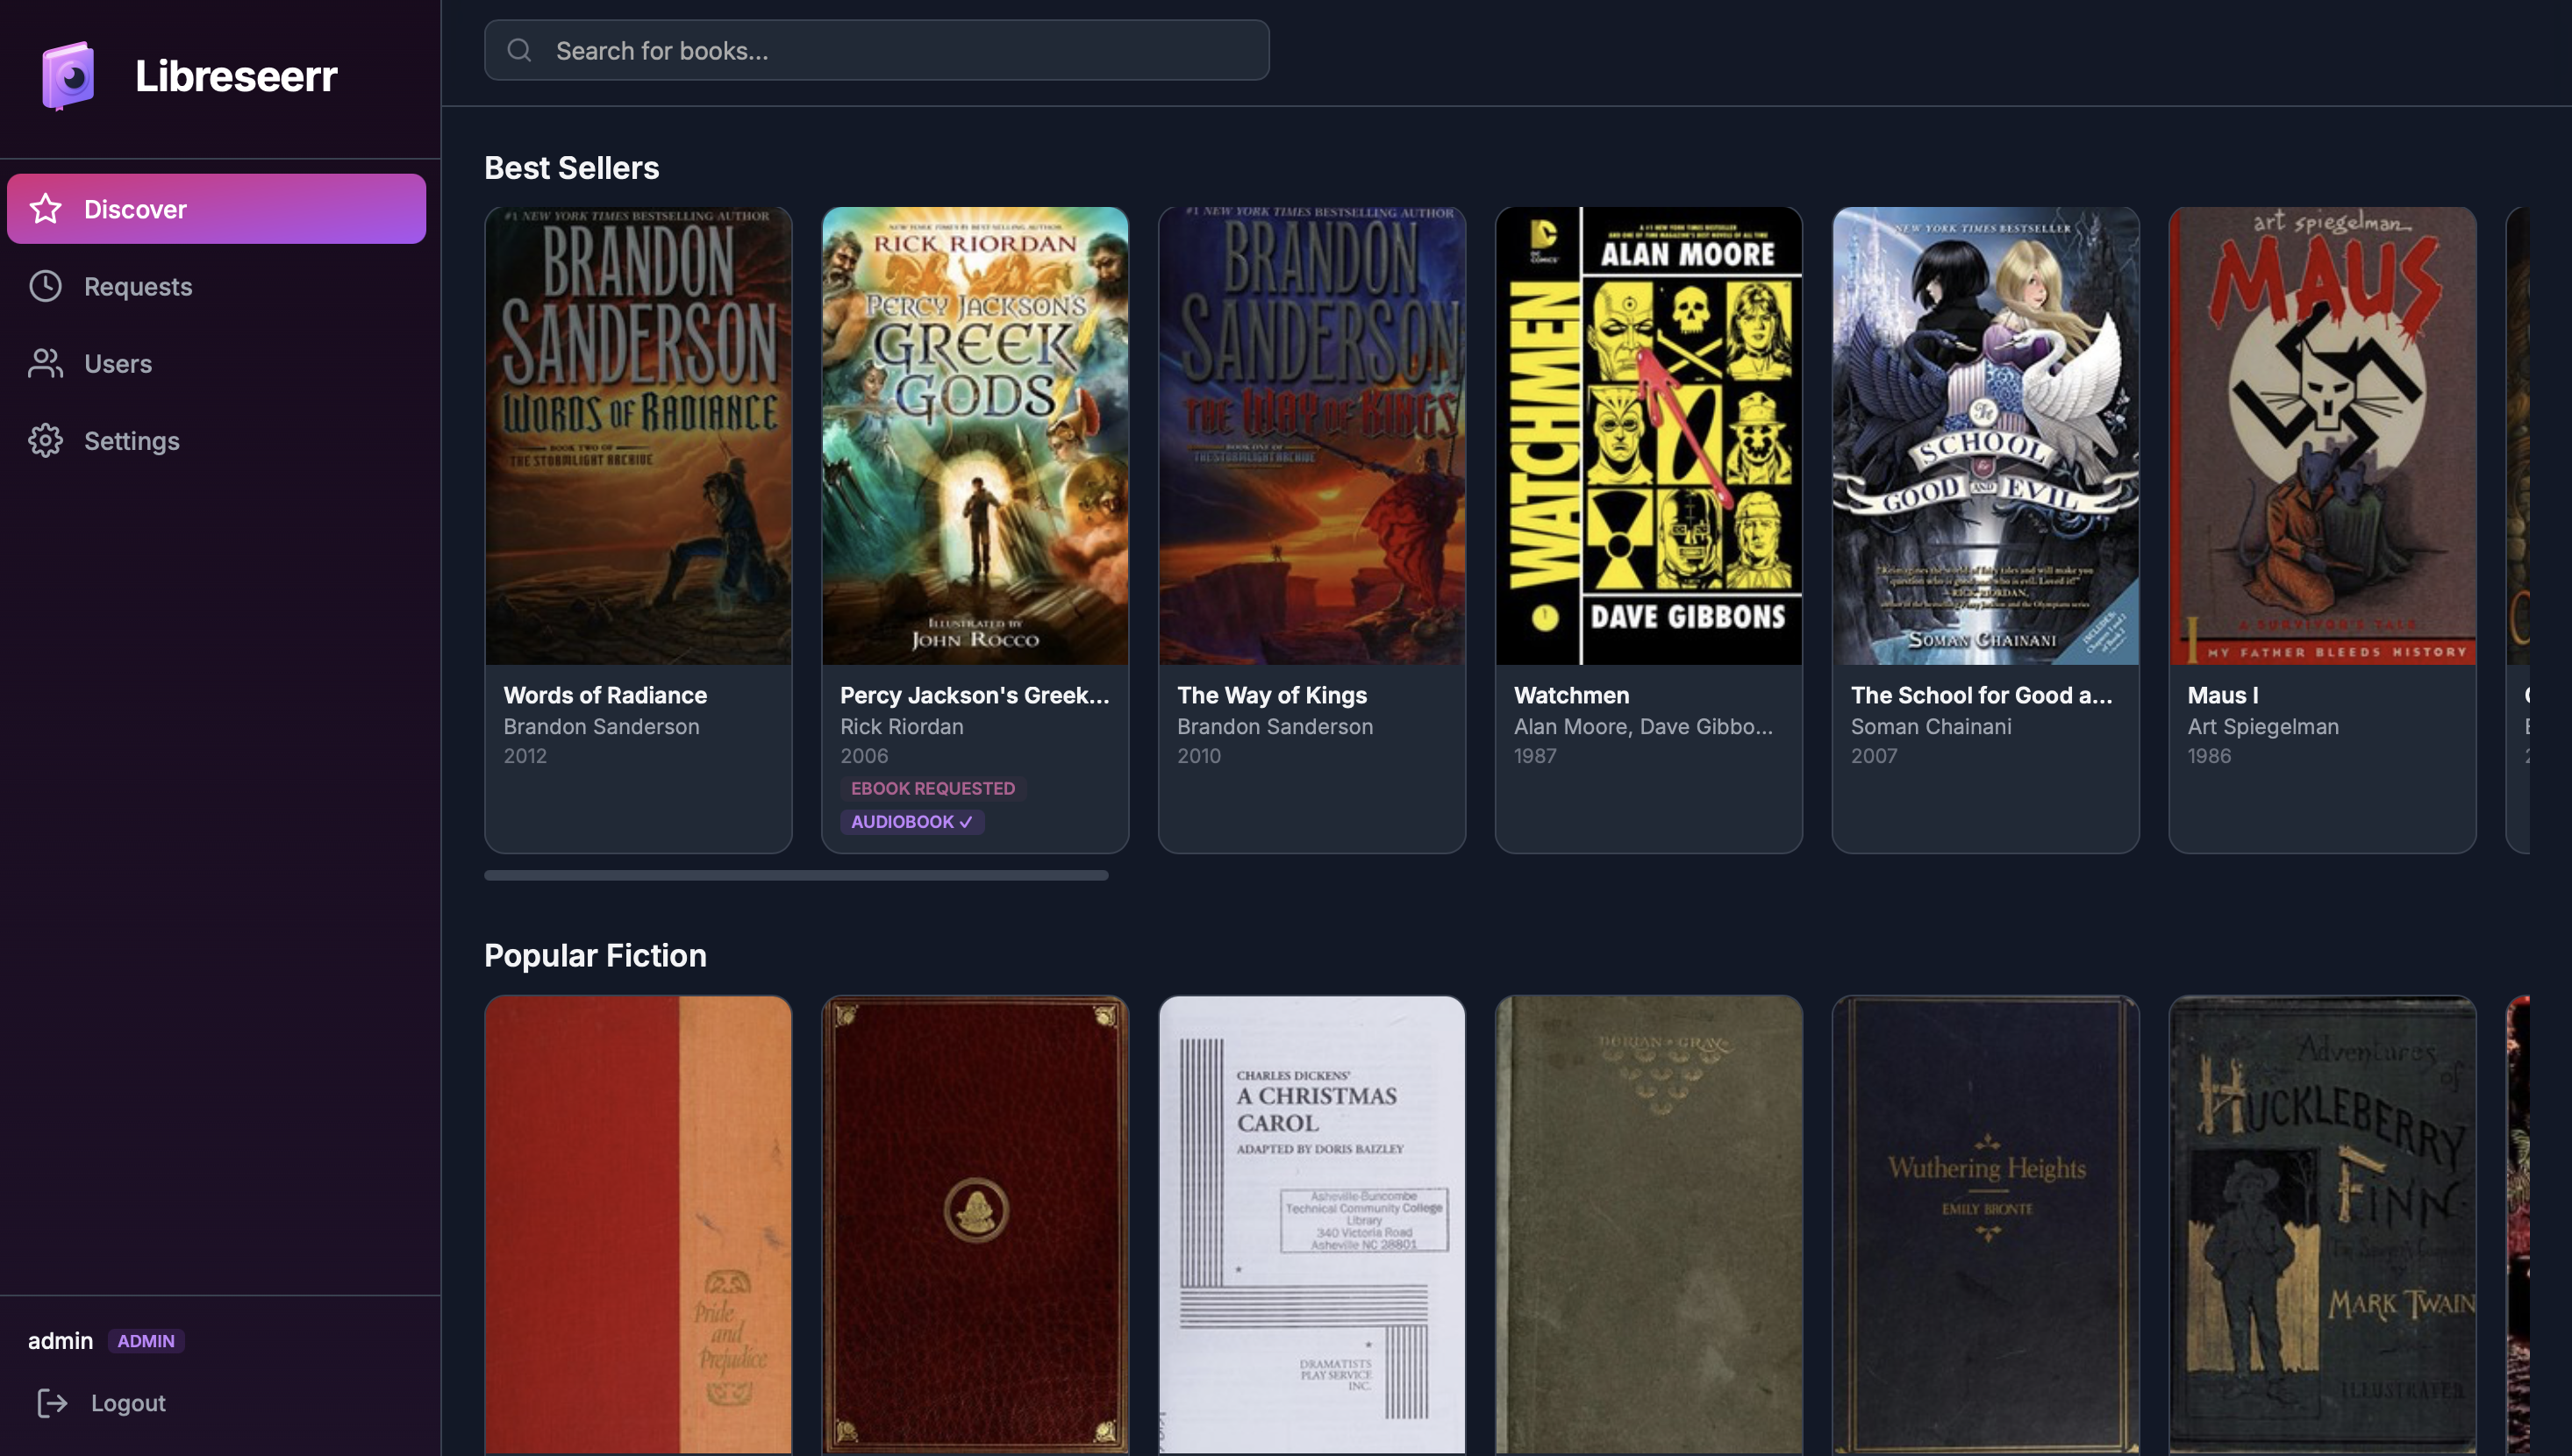
Task: Click the Popular Fiction heading
Action: [x=596, y=956]
